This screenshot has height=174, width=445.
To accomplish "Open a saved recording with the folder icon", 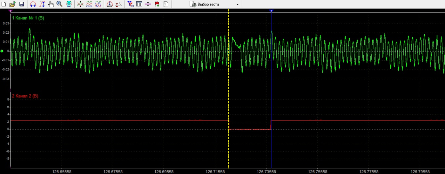I will 12,4.
